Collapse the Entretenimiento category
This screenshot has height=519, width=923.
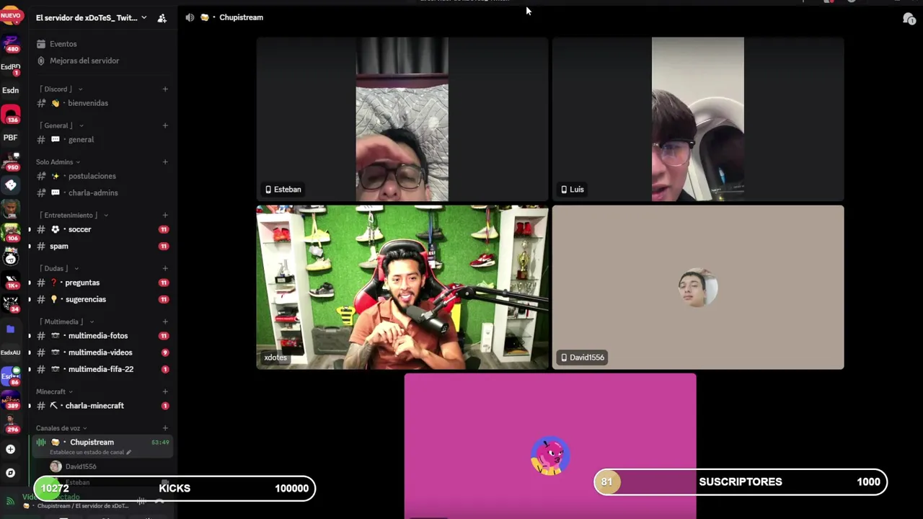pos(75,216)
